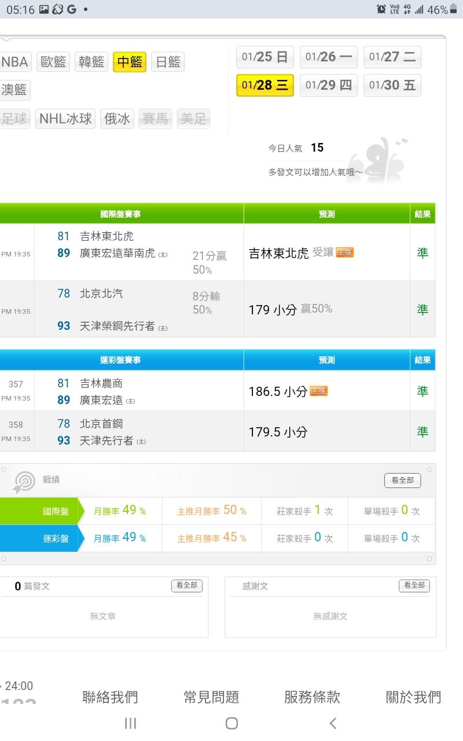Open the 澳籃 league tab
This screenshot has height=741, width=463.
pos(15,90)
